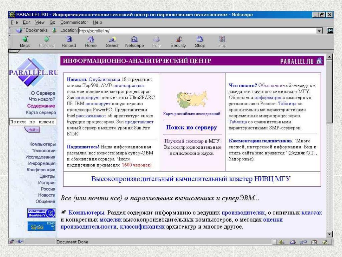This screenshot has height=257, width=342.
Task: Open sidebar link О Сервере
Action: click(x=43, y=93)
